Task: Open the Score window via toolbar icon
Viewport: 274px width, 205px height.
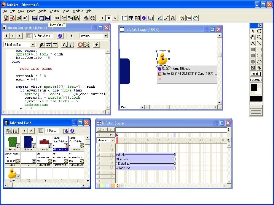Action: click(137, 18)
